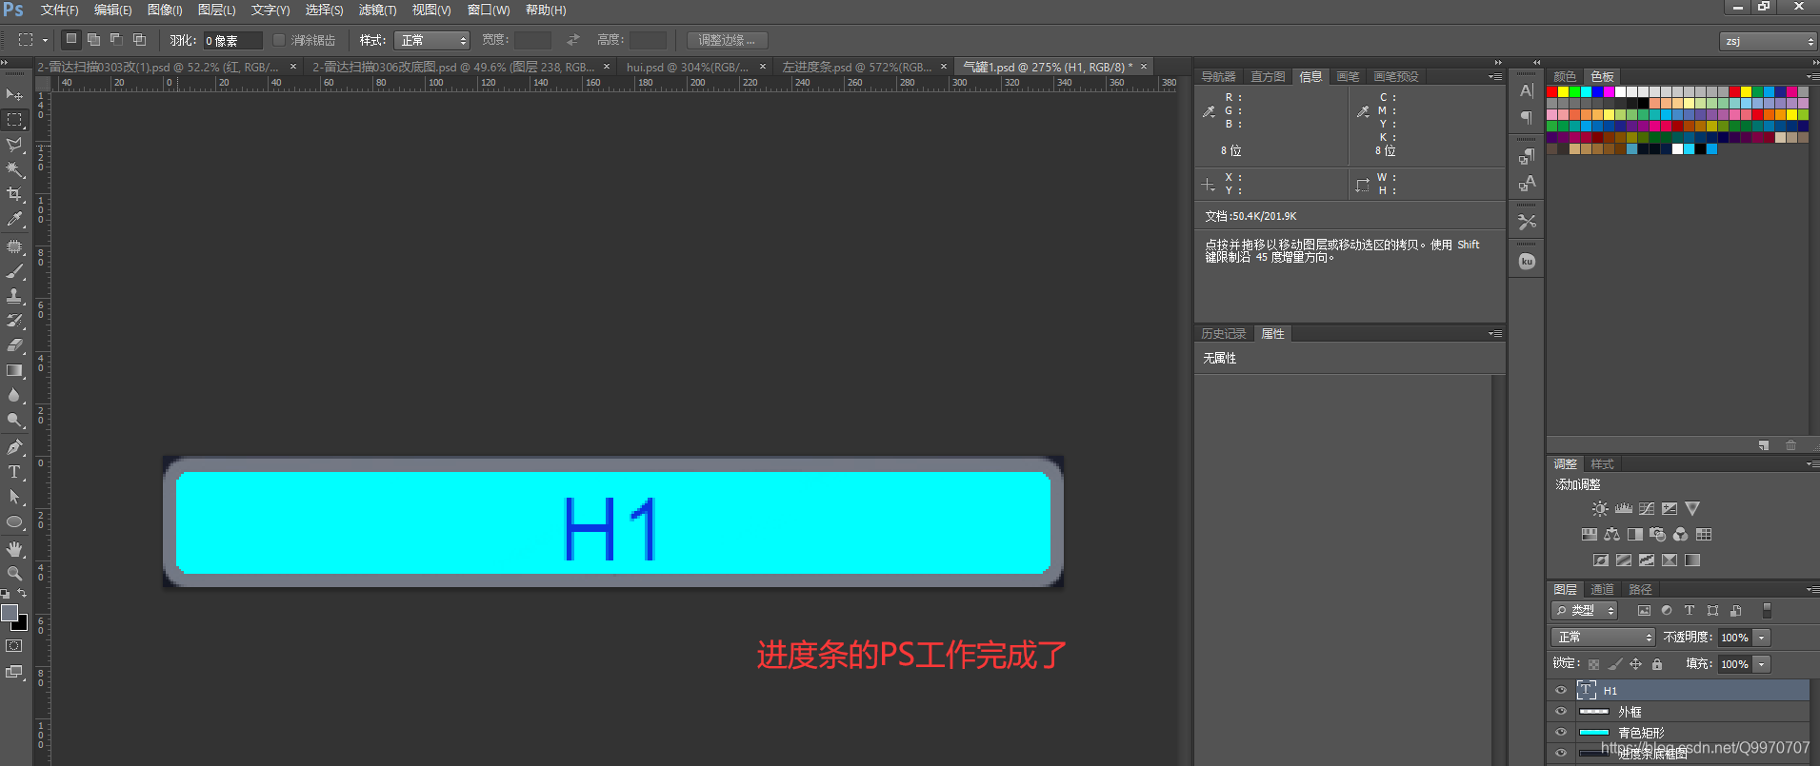1820x766 pixels.
Task: Hide the 青色矩形 layer
Action: coord(1561,733)
